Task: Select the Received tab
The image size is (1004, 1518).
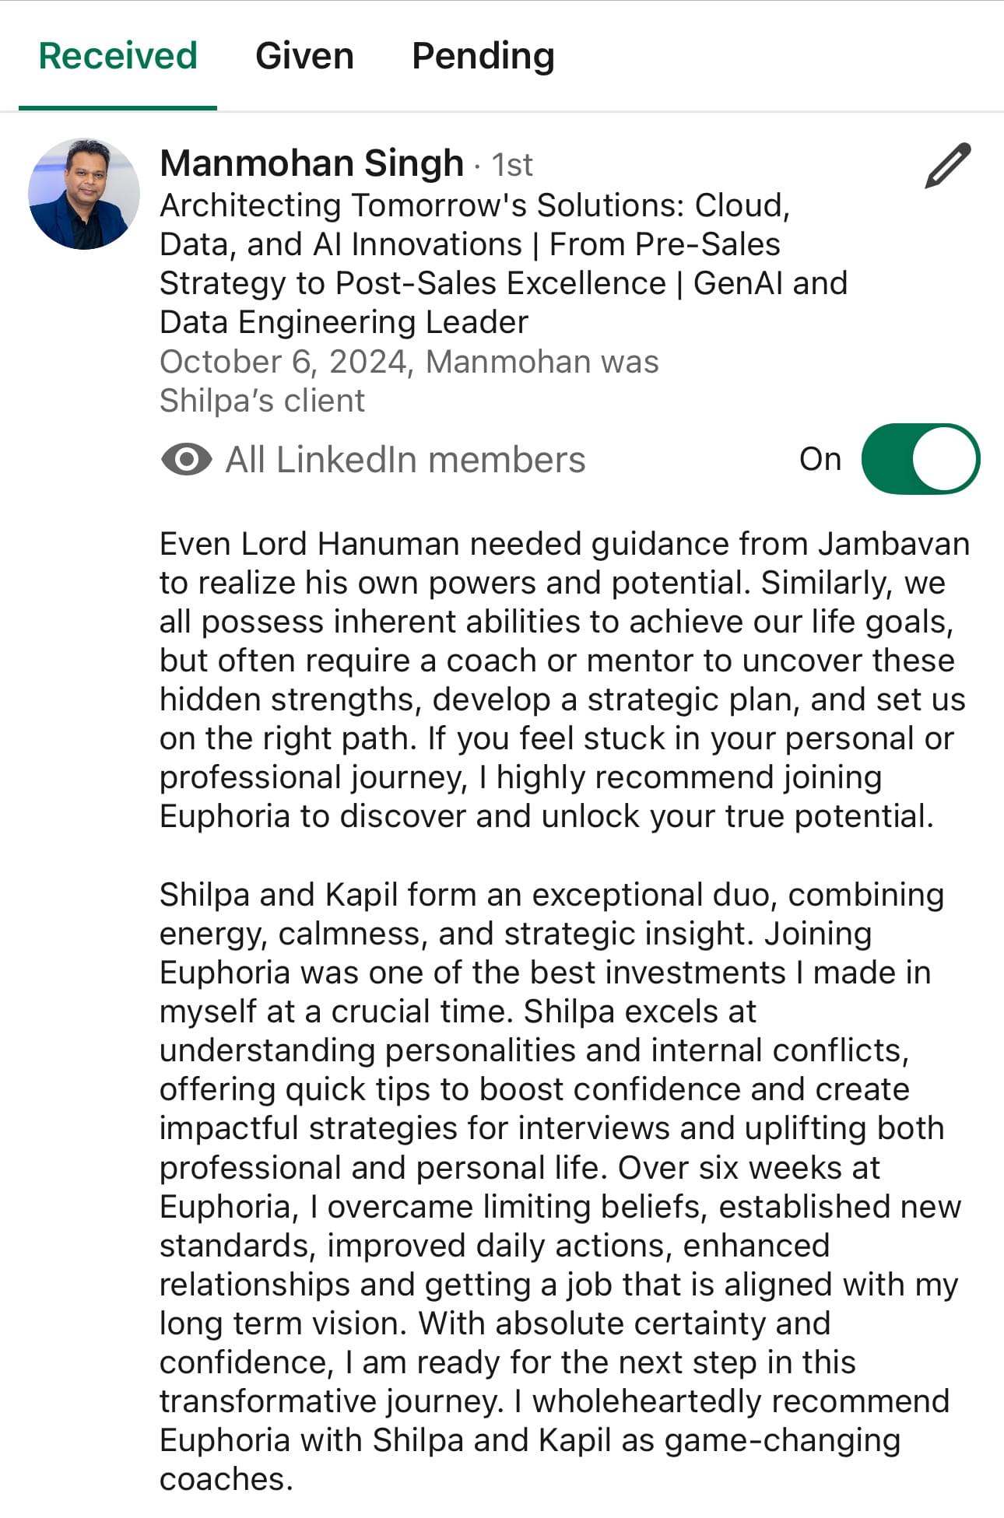Action: pos(118,56)
